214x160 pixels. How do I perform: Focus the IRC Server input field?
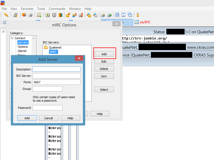56,76
